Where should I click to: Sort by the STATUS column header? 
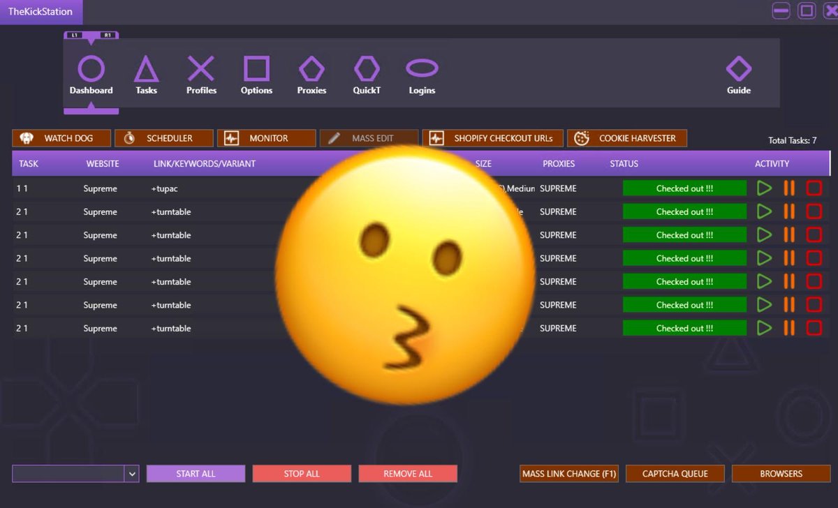click(624, 164)
